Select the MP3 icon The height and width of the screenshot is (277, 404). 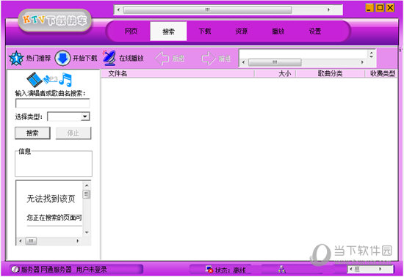pos(51,79)
